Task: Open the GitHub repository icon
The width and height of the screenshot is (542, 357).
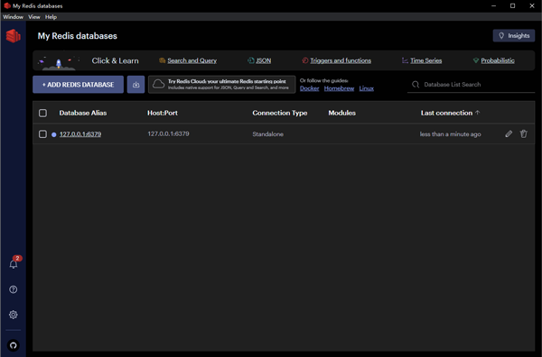Action: pyautogui.click(x=14, y=345)
